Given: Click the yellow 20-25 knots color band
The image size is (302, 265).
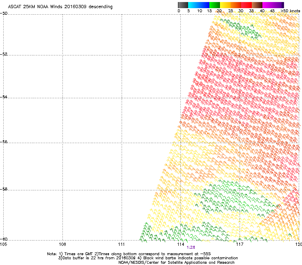Looking at the screenshot, I should (x=225, y=5).
